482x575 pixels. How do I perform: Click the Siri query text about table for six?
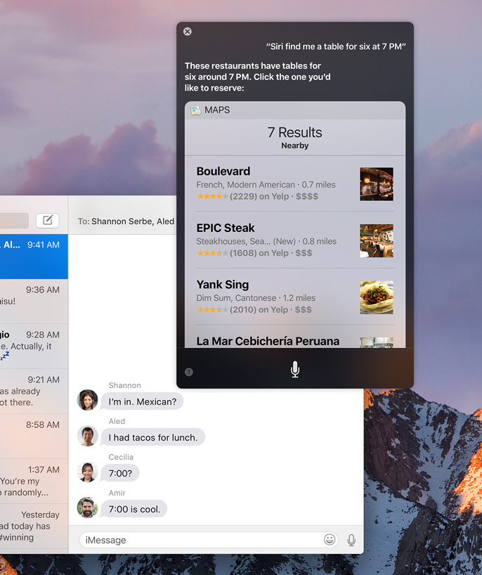336,46
